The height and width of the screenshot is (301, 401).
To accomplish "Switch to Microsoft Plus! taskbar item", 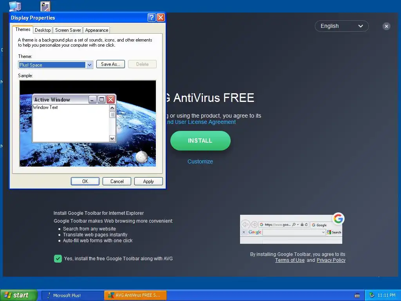I will [x=72, y=296].
